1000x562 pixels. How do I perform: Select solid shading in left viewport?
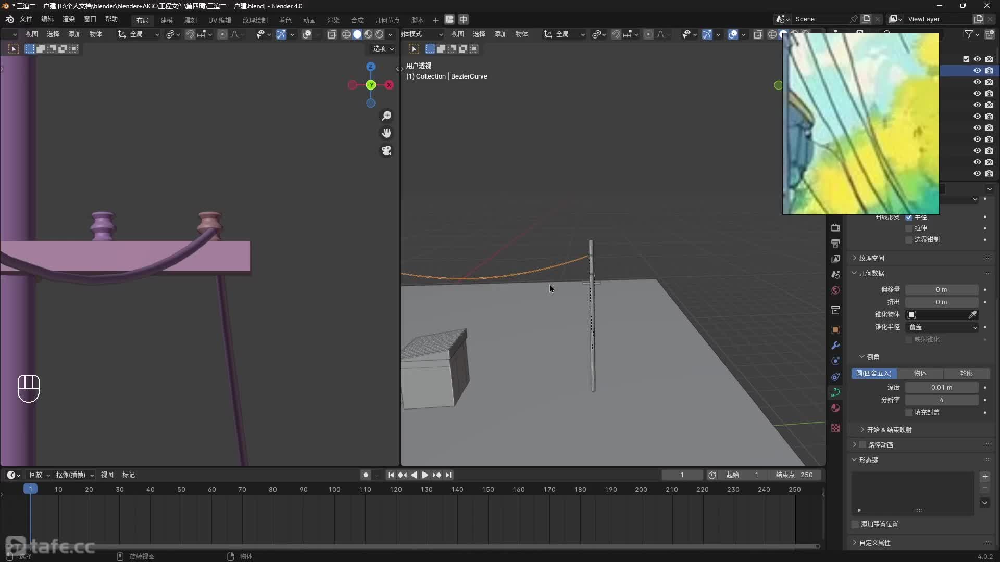point(357,34)
